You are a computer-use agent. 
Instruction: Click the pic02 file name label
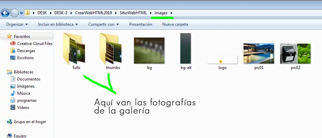[296, 68]
